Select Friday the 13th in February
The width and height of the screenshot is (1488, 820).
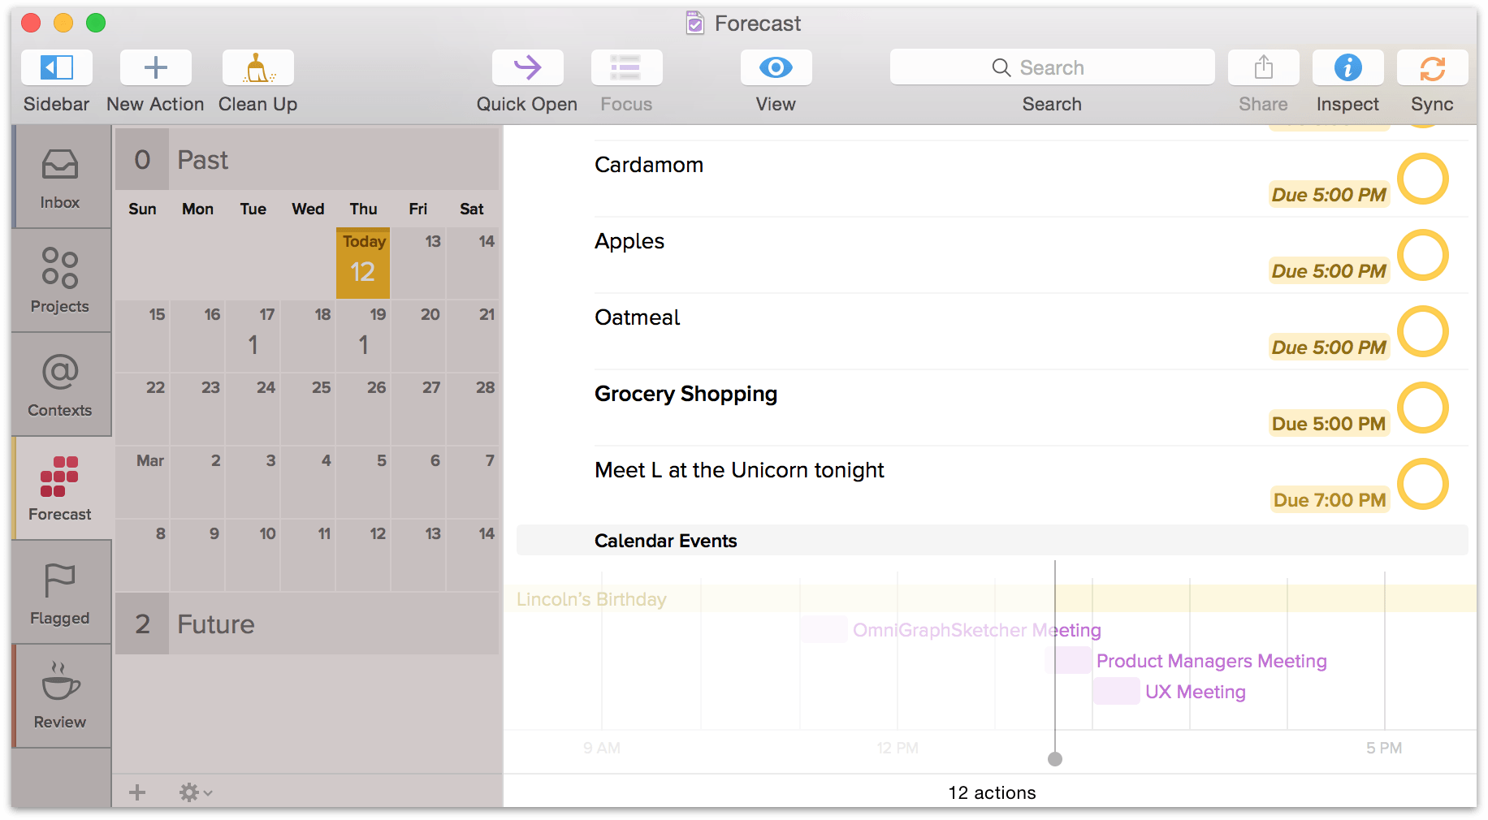pyautogui.click(x=418, y=263)
